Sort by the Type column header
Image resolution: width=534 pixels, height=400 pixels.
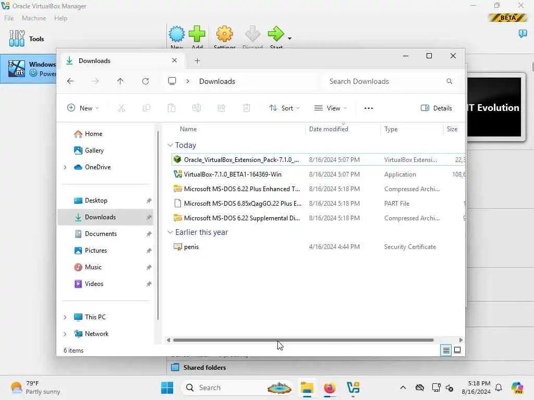(391, 129)
